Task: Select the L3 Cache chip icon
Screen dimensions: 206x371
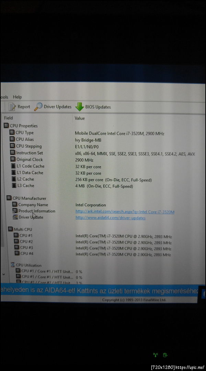Action: click(14, 185)
